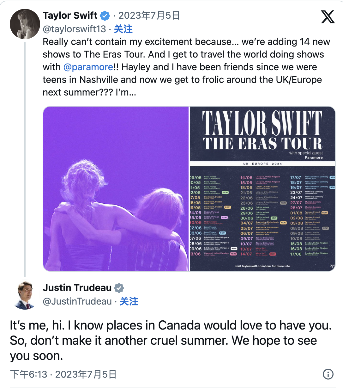Click Taylor Swift's blue verified badge
343x389 pixels.
point(105,15)
